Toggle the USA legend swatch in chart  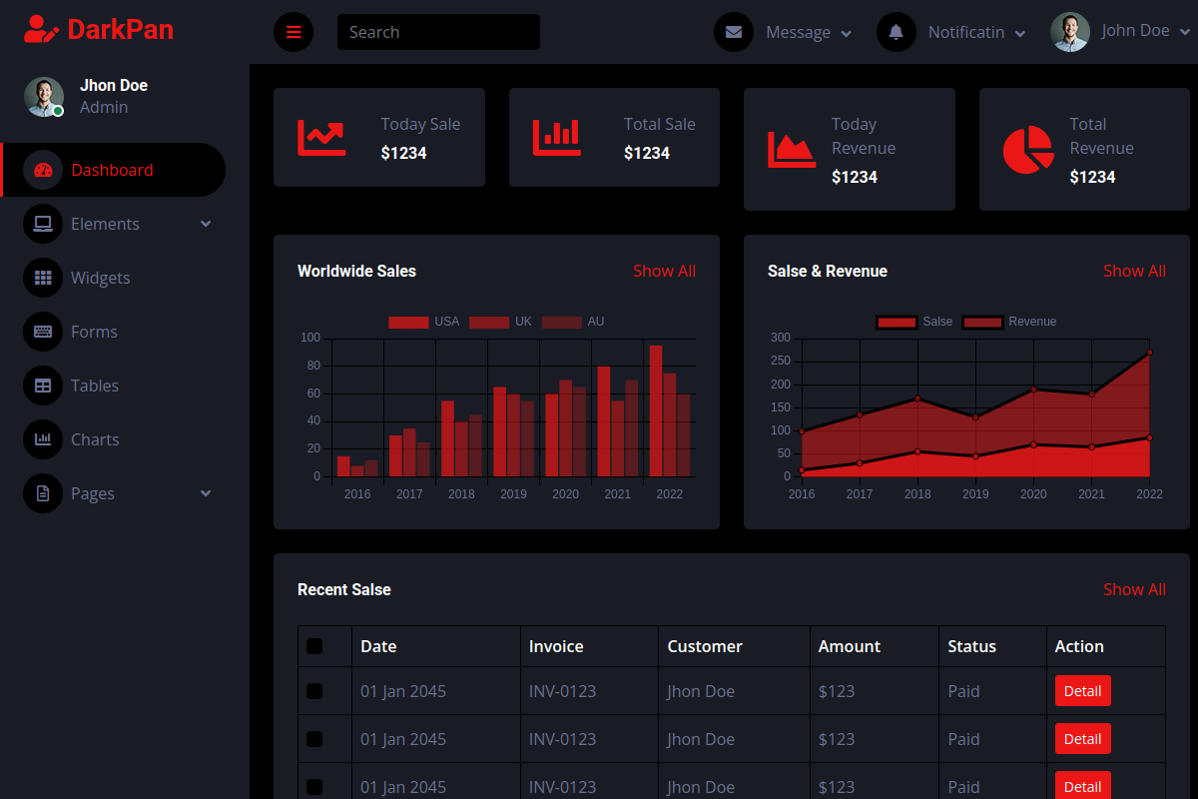[408, 322]
